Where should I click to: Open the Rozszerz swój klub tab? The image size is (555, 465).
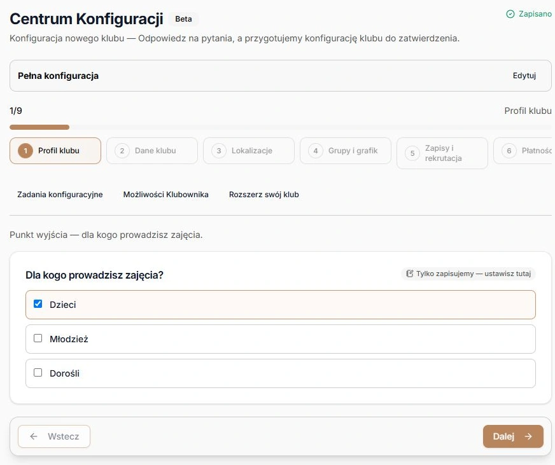(263, 194)
